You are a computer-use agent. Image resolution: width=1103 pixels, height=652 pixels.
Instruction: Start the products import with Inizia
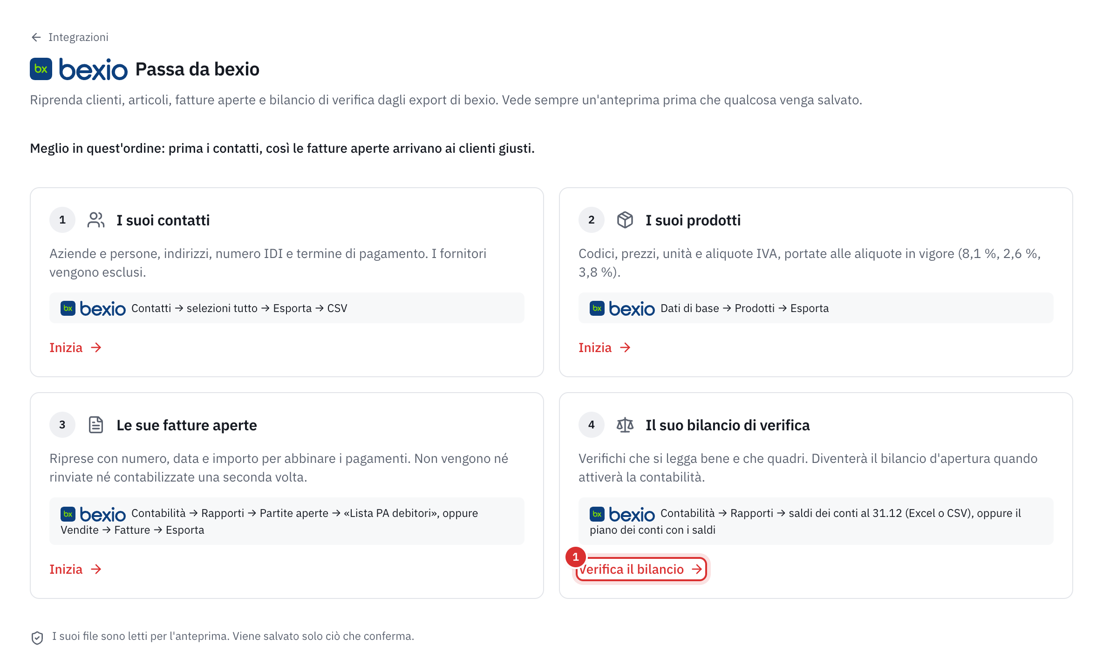click(x=605, y=347)
